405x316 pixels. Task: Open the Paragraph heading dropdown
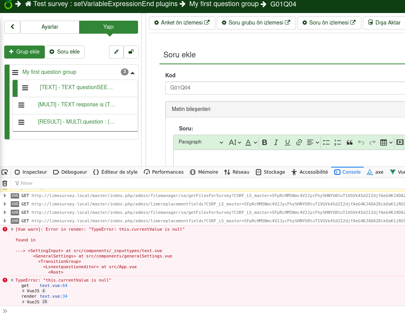[x=200, y=142]
